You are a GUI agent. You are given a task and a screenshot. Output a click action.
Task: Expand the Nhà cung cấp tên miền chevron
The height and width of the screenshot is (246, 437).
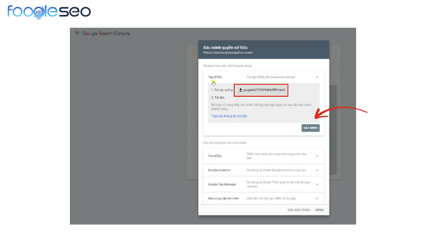click(x=317, y=198)
